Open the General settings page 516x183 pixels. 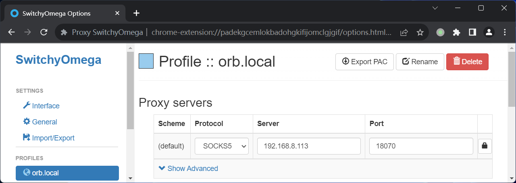(x=40, y=122)
